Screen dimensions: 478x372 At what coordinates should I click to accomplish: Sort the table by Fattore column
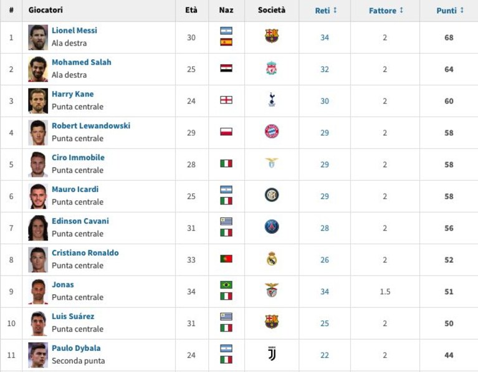[386, 11]
